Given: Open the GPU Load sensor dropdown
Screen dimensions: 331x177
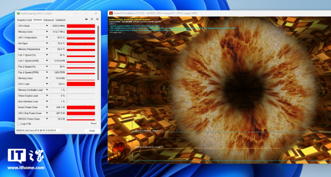Looking at the screenshot, I should click(x=47, y=84).
